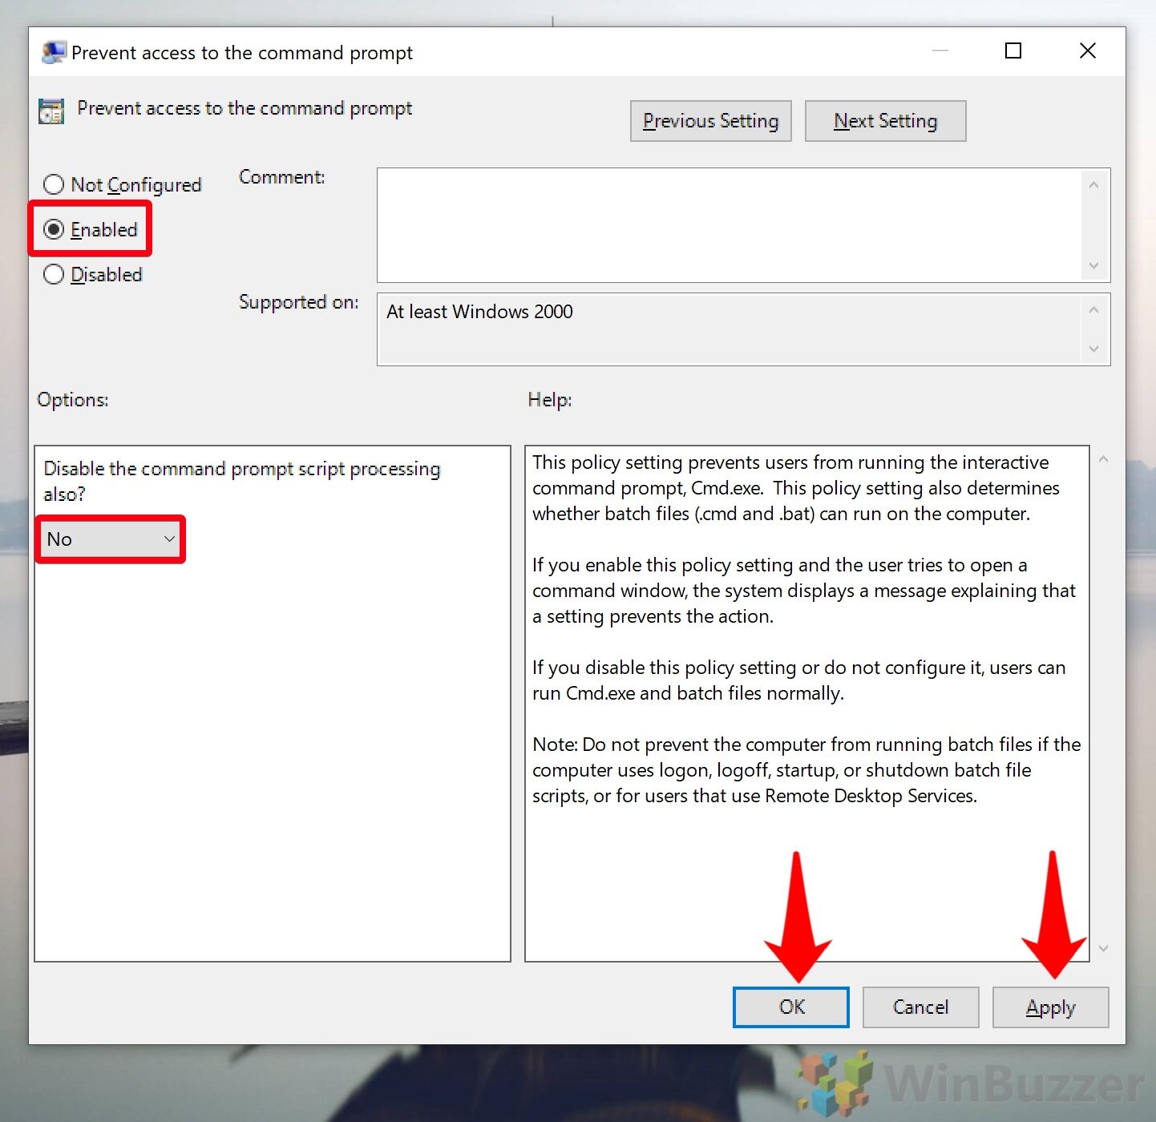This screenshot has height=1122, width=1156.
Task: Confirm with the OK button
Action: (791, 1007)
